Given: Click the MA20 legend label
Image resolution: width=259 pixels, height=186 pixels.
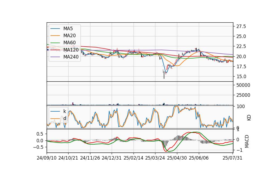Looking at the screenshot, I should pyautogui.click(x=69, y=36).
